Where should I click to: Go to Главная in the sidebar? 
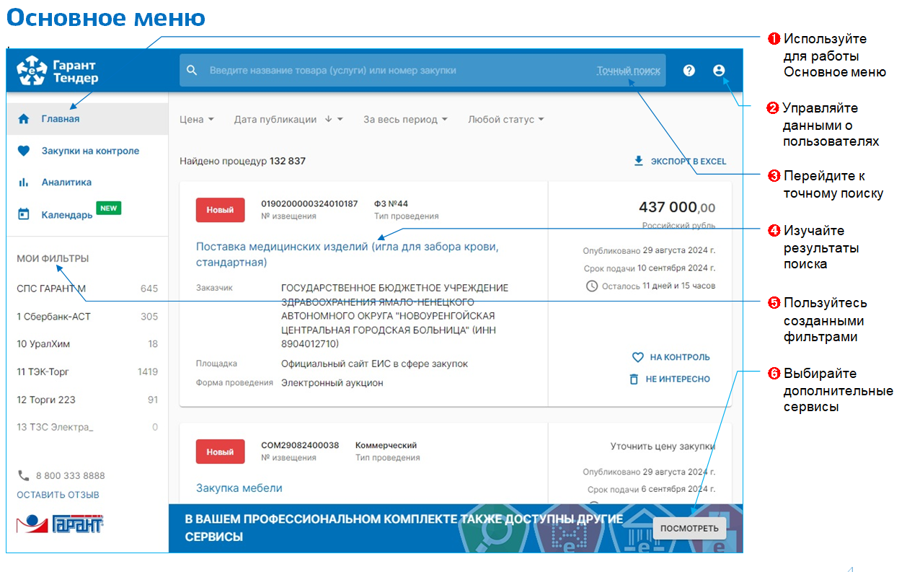click(x=61, y=119)
